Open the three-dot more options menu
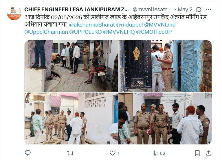 pyautogui.click(x=209, y=10)
